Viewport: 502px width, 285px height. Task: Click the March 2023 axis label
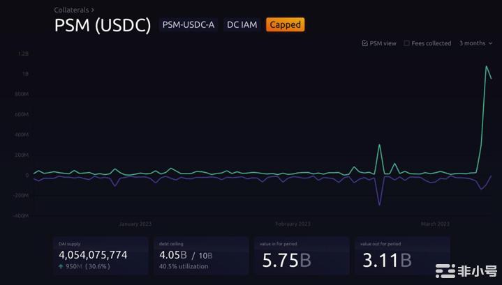[435, 224]
